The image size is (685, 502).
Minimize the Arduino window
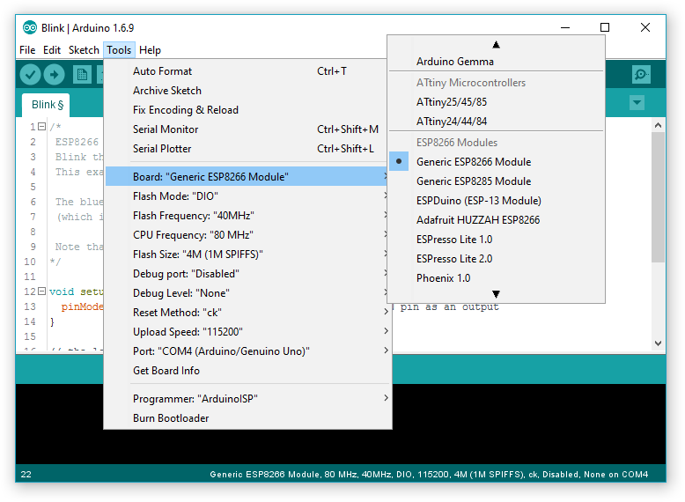(565, 27)
